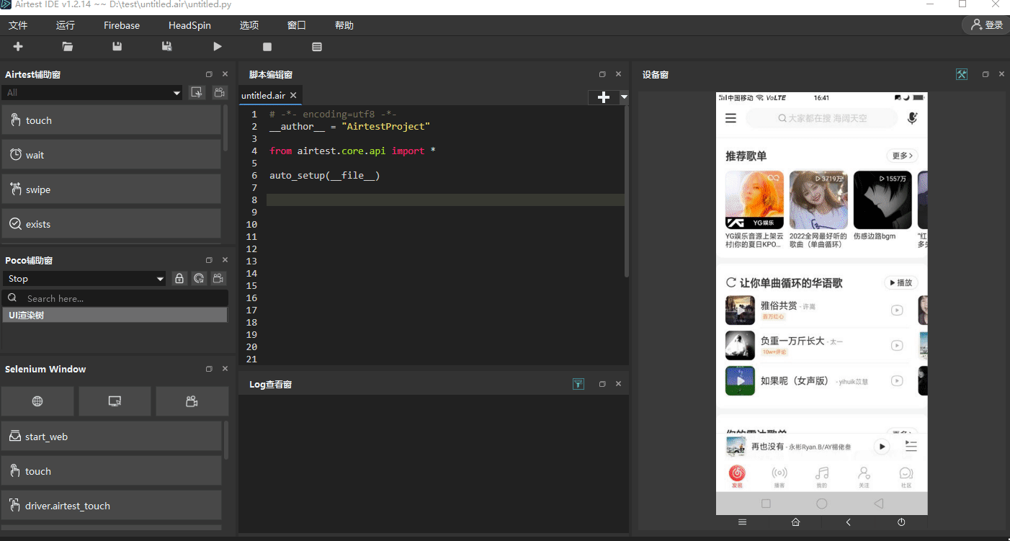The width and height of the screenshot is (1010, 541).
Task: Click the record icon in Selenium Window
Action: 192,401
